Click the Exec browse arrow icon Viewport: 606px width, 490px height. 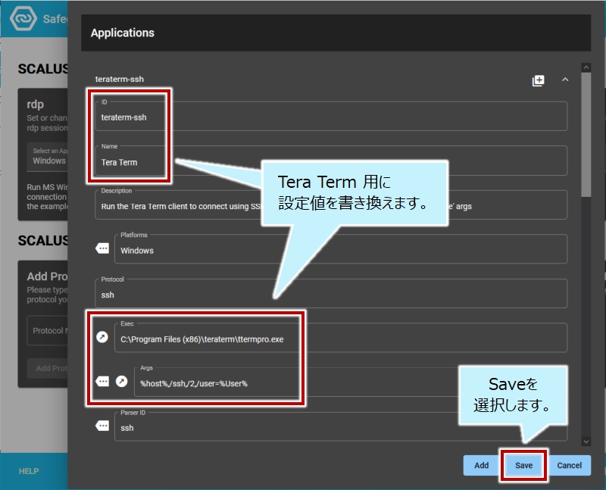coord(102,337)
